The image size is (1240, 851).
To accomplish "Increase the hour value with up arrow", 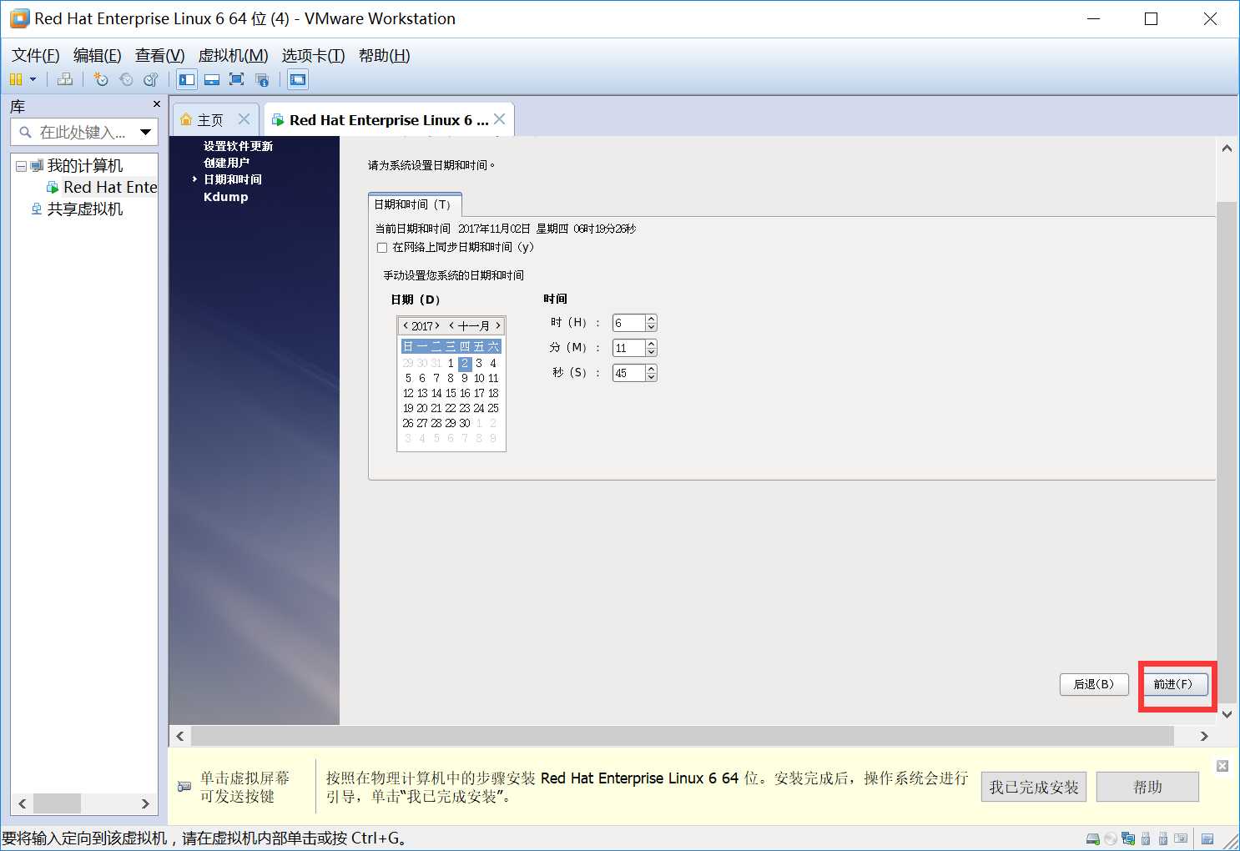I will pyautogui.click(x=651, y=319).
